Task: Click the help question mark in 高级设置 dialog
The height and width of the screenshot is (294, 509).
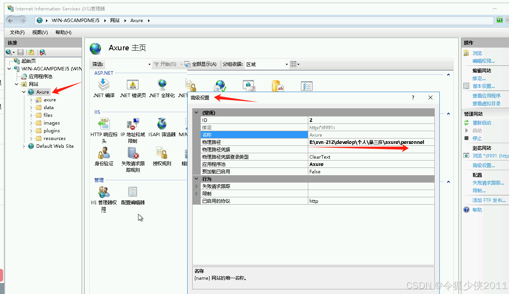Action: pyautogui.click(x=413, y=97)
